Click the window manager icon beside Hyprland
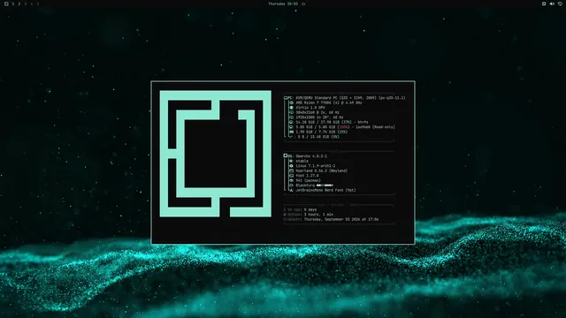Image resolution: width=566 pixels, height=318 pixels. (291, 170)
